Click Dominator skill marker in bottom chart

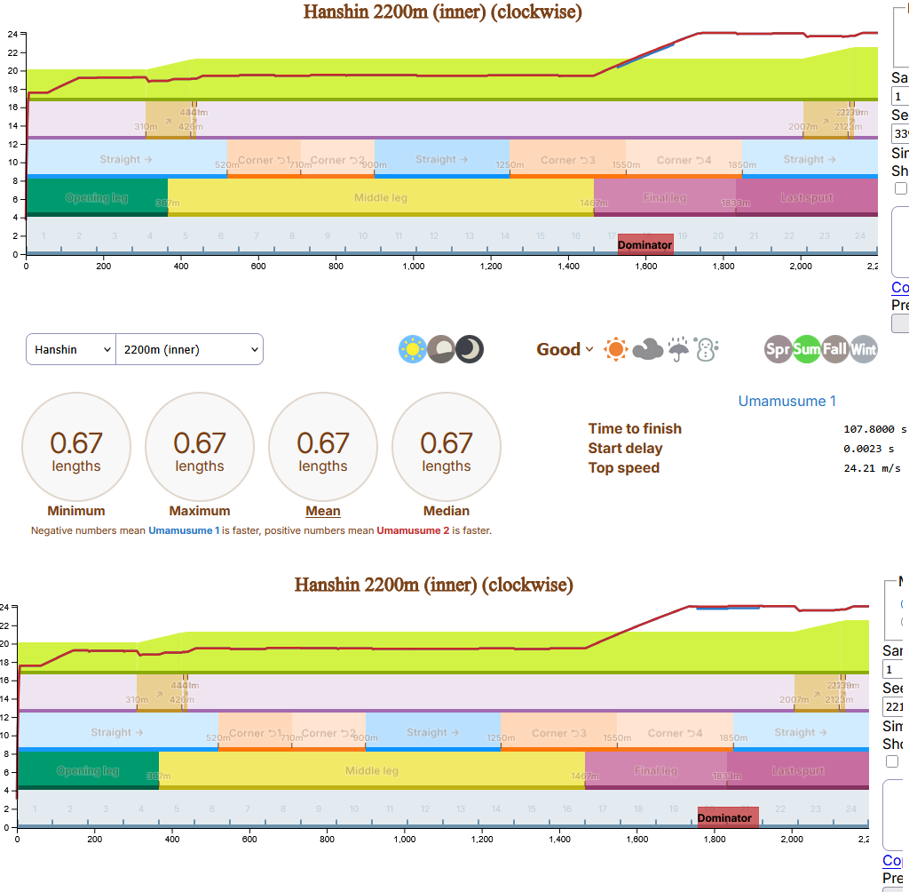(x=728, y=817)
